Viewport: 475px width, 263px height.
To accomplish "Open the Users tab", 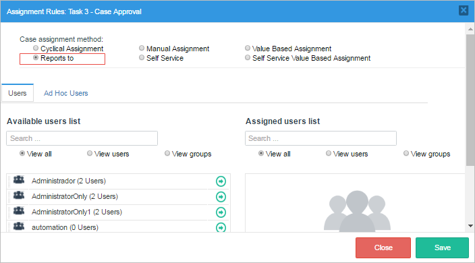I will (x=18, y=93).
